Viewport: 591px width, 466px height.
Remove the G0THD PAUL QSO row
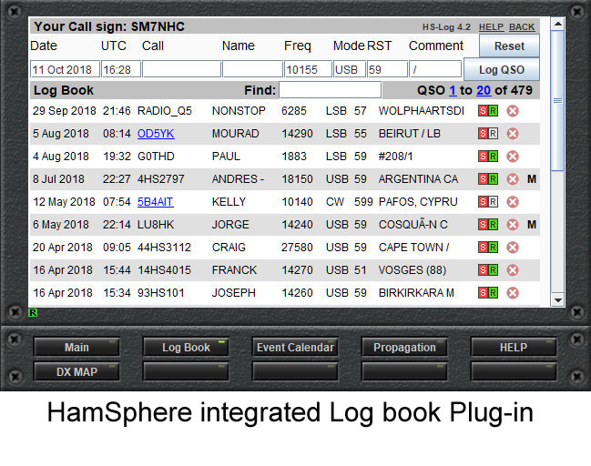coord(513,157)
